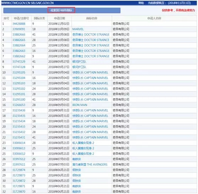Open application number 33295103
198x194 pixels.
coord(19,83)
